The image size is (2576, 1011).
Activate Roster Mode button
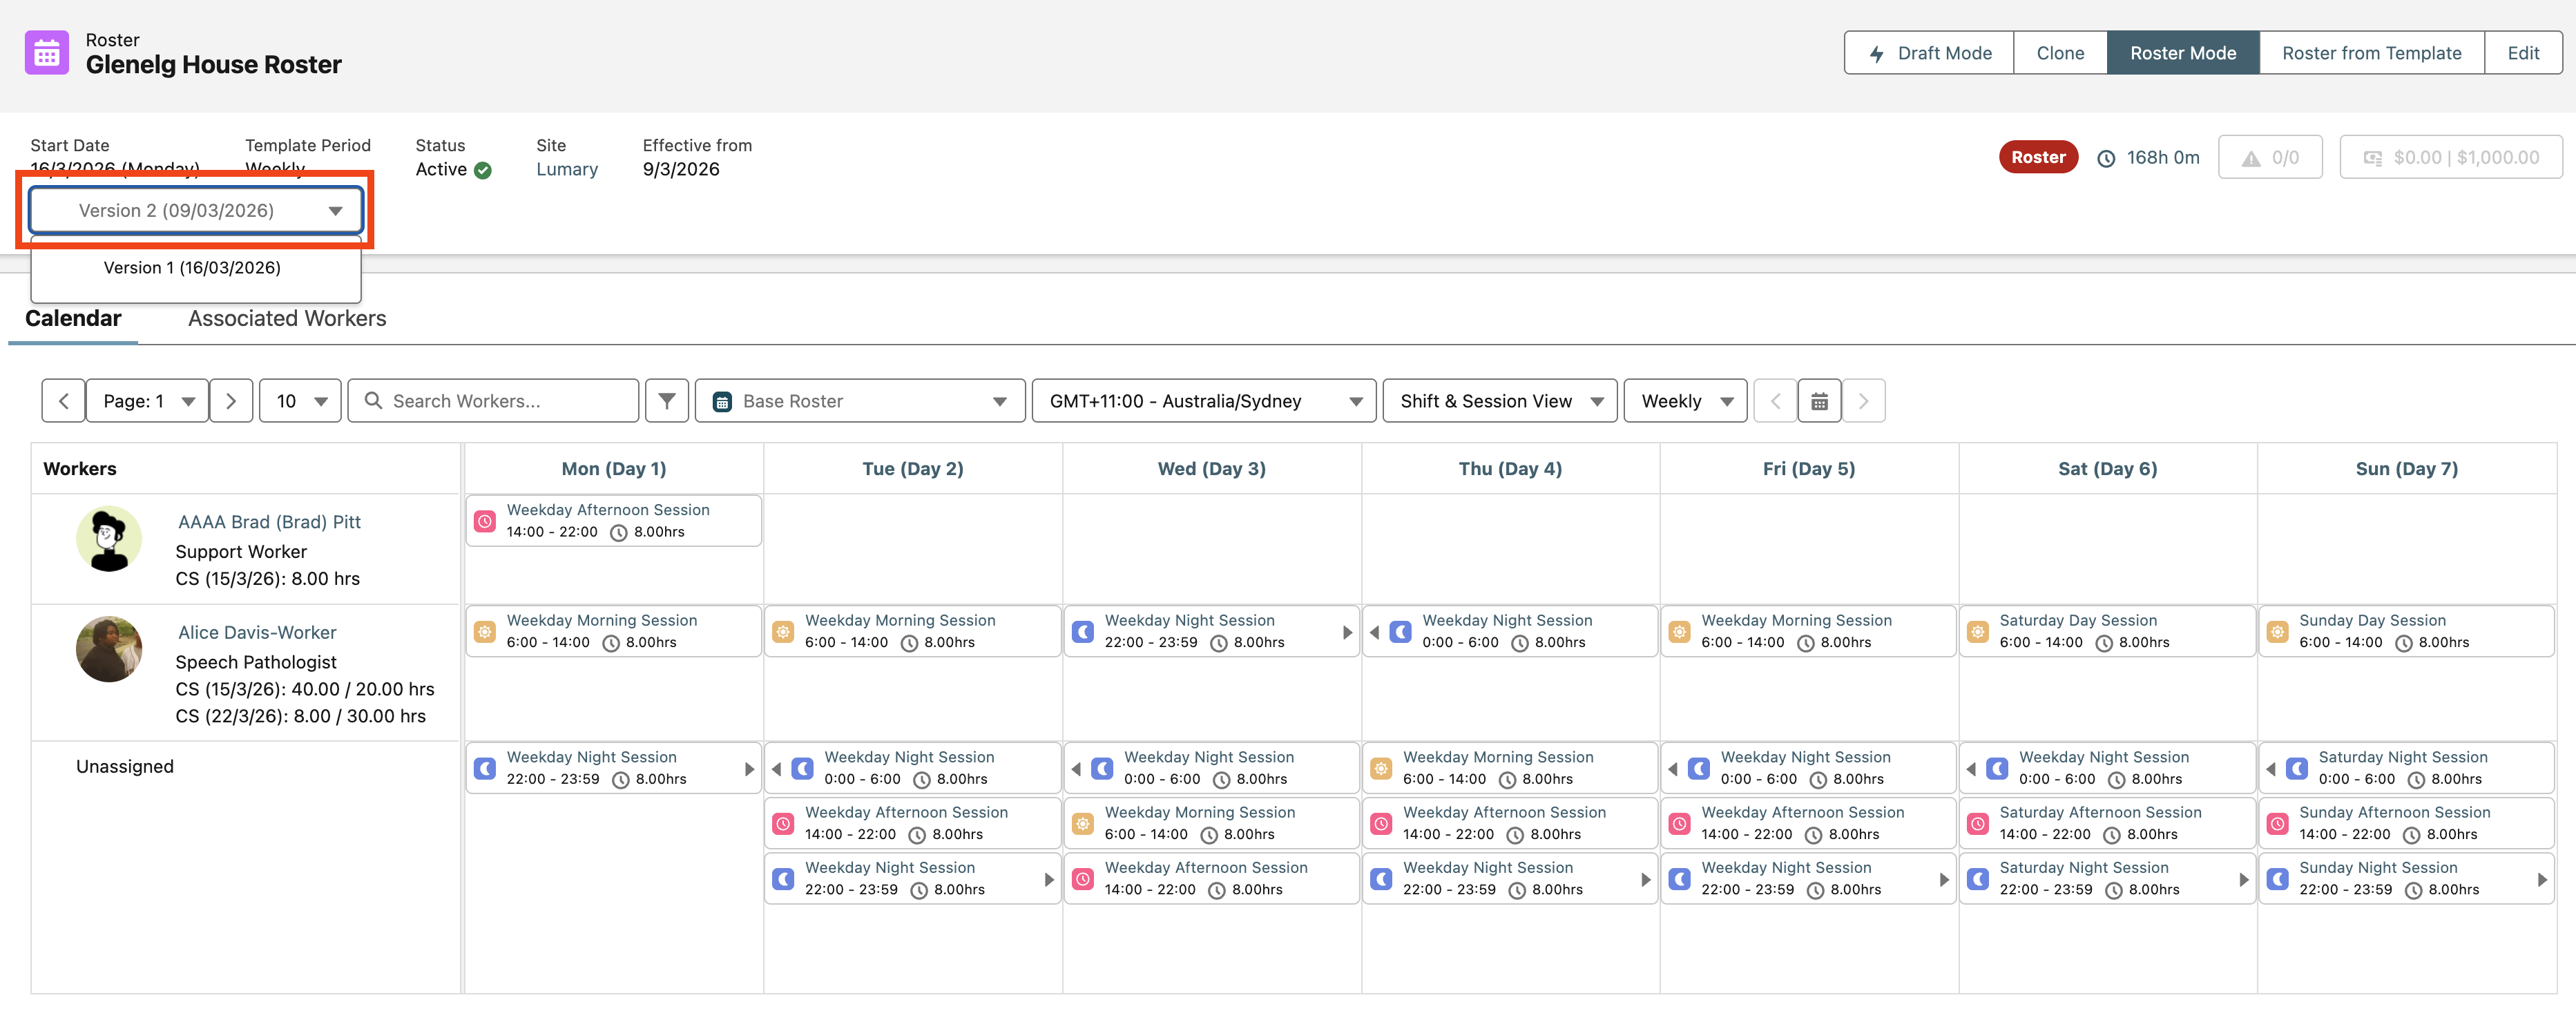click(x=2182, y=53)
